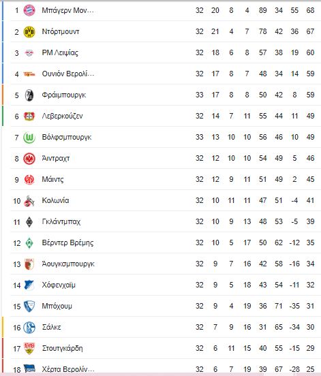Select the Werder Bremen diamond logo
This screenshot has width=321, height=376.
pos(29,243)
